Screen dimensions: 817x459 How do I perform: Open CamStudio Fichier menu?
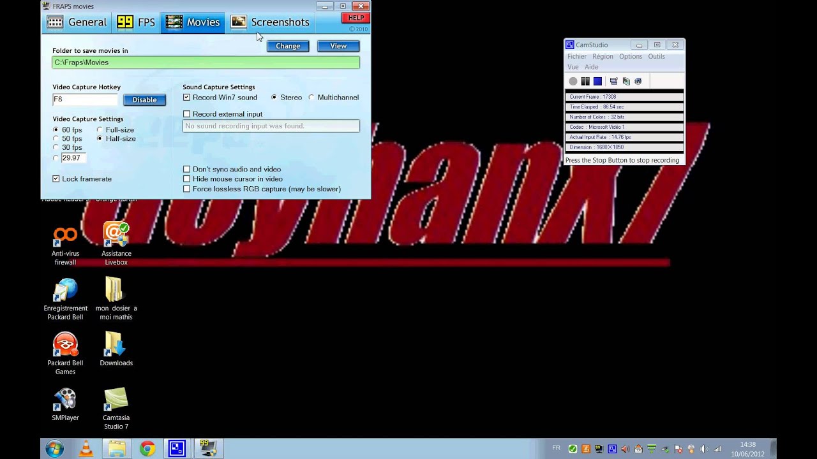click(577, 57)
